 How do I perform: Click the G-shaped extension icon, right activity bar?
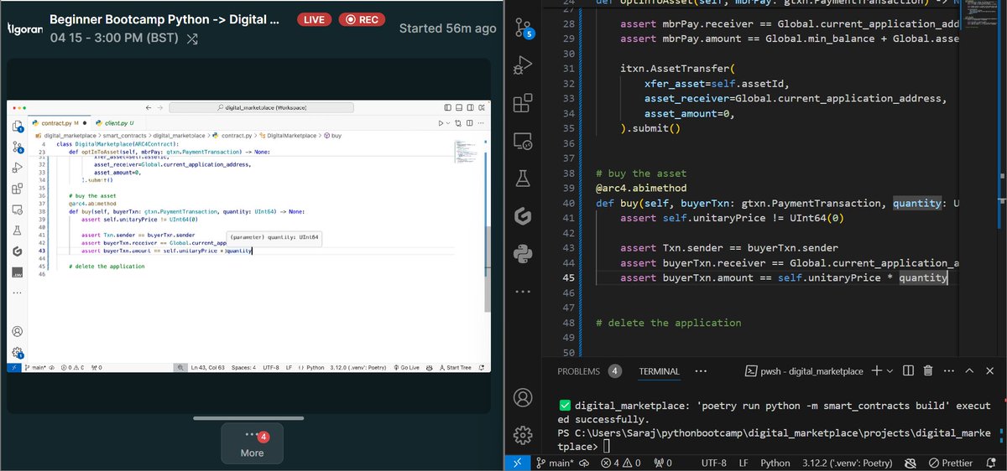[x=523, y=216]
